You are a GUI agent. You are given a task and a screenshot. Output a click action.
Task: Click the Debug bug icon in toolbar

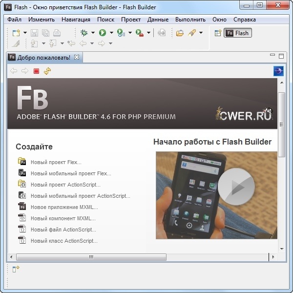(x=84, y=33)
